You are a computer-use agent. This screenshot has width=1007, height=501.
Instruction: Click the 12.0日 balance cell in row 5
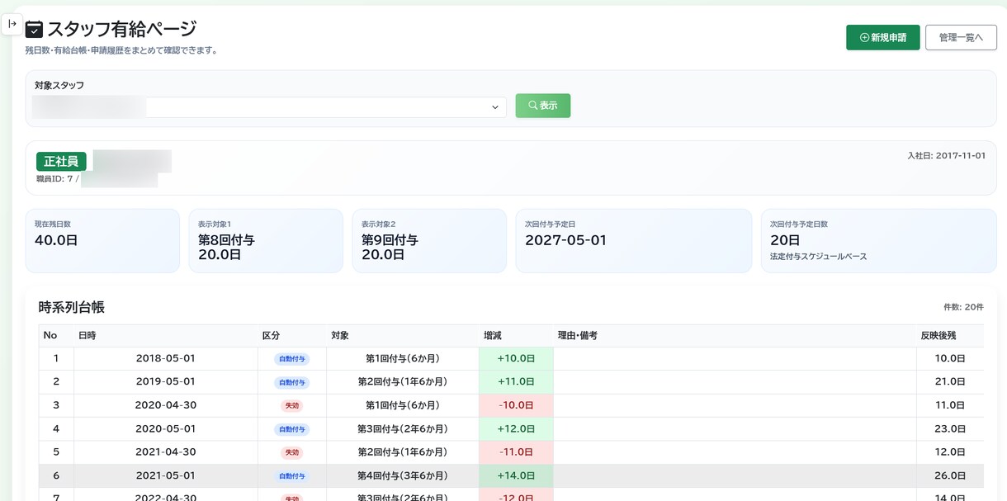click(x=950, y=451)
